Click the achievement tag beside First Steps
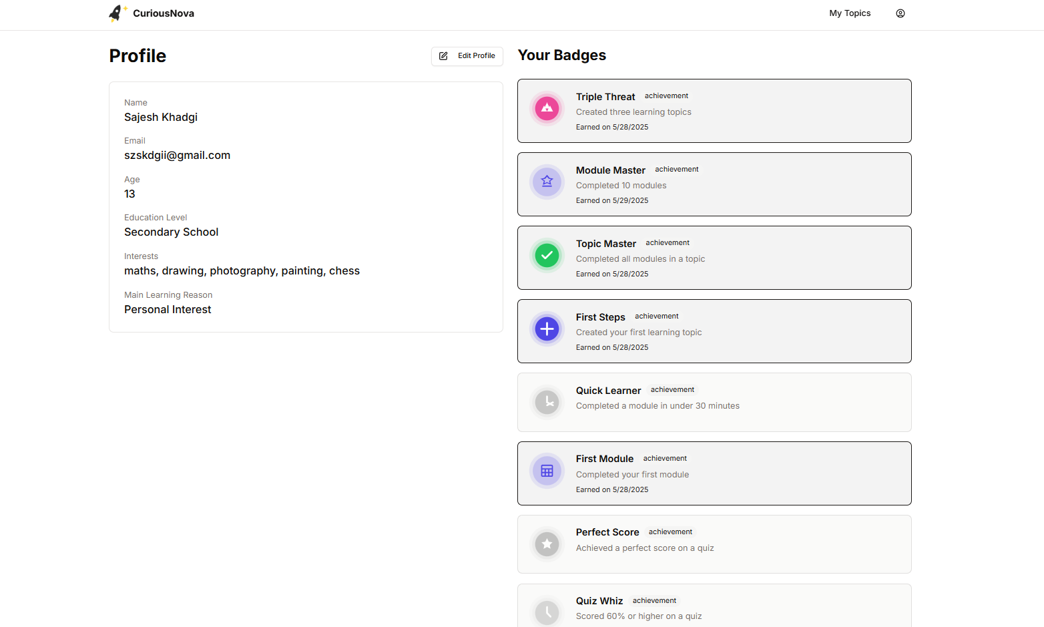 (656, 317)
